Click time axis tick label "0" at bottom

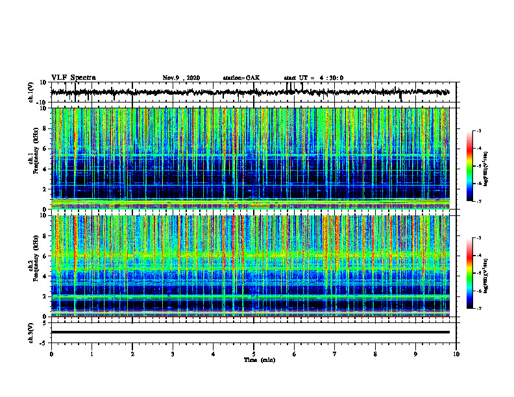pos(51,354)
